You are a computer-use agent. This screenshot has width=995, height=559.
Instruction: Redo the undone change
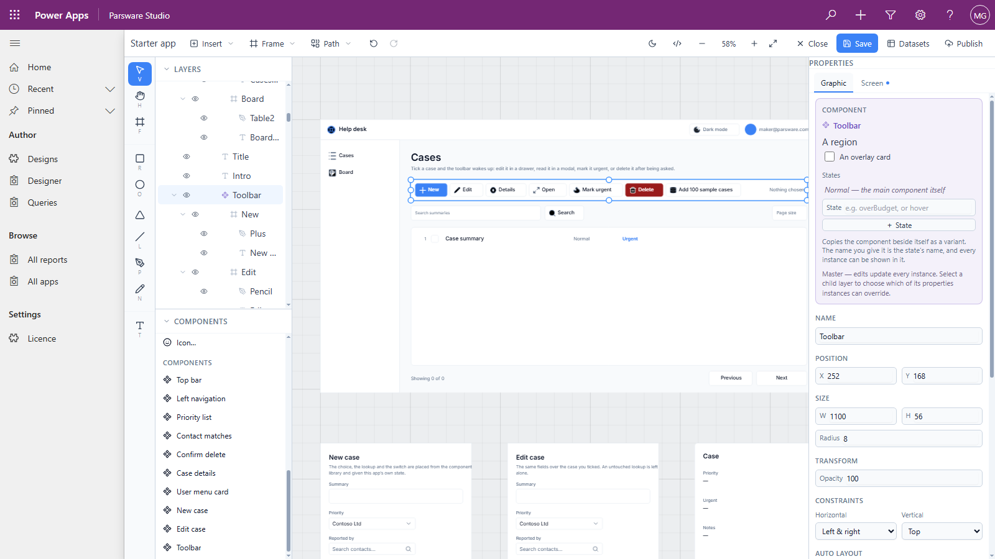click(394, 43)
